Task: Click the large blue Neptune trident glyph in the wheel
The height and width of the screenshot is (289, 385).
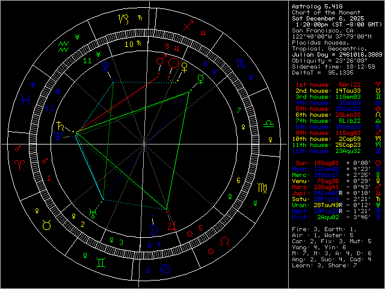Action: coord(58,137)
